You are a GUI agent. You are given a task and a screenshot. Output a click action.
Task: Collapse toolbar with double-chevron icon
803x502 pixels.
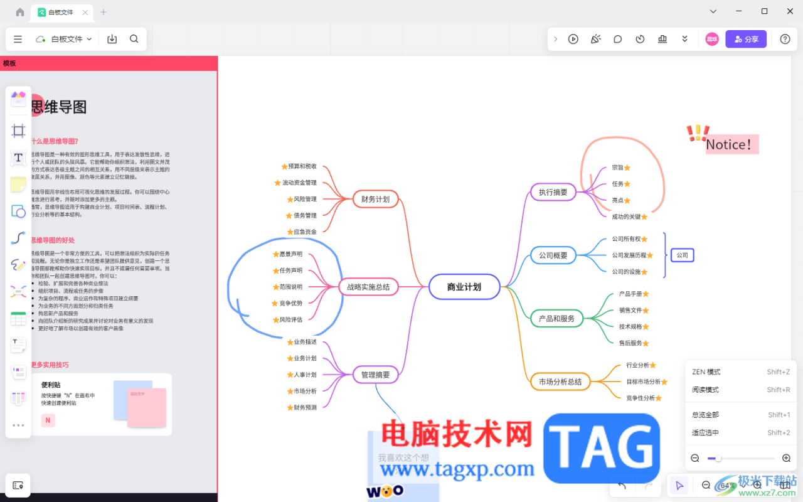[684, 39]
